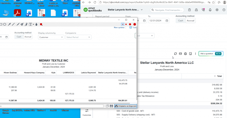Click the Ask a question BETA button
Image resolution: width=227 pixels, height=118 pixels.
(211, 54)
